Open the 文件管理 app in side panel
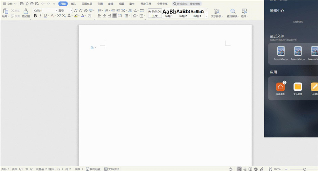This screenshot has width=318, height=171. (298, 89)
